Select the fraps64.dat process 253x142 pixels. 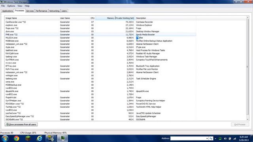pyautogui.click(x=100, y=97)
